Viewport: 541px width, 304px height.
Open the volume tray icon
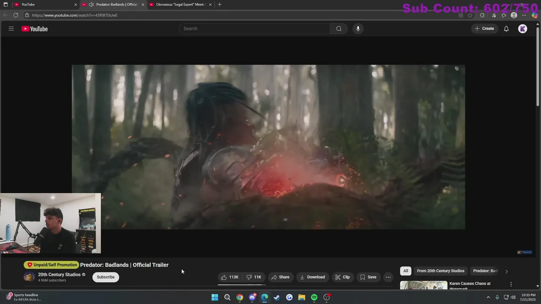tap(513, 297)
